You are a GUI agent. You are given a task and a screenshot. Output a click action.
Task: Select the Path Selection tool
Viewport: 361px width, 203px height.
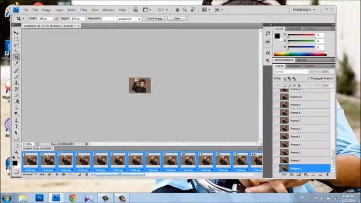point(16,133)
